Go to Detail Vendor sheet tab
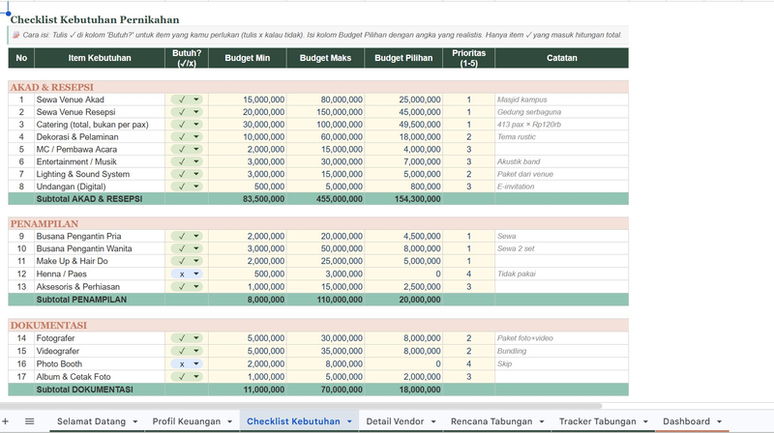Image resolution: width=774 pixels, height=433 pixels. (395, 421)
